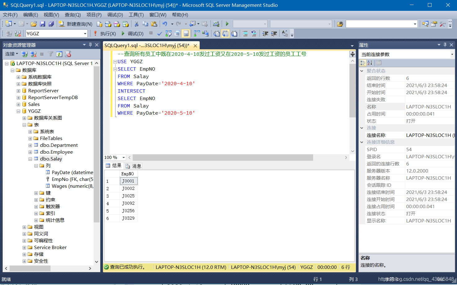The height and width of the screenshot is (285, 457).
Task: Open the 查询(Q) menu
Action: pyautogui.click(x=73, y=15)
